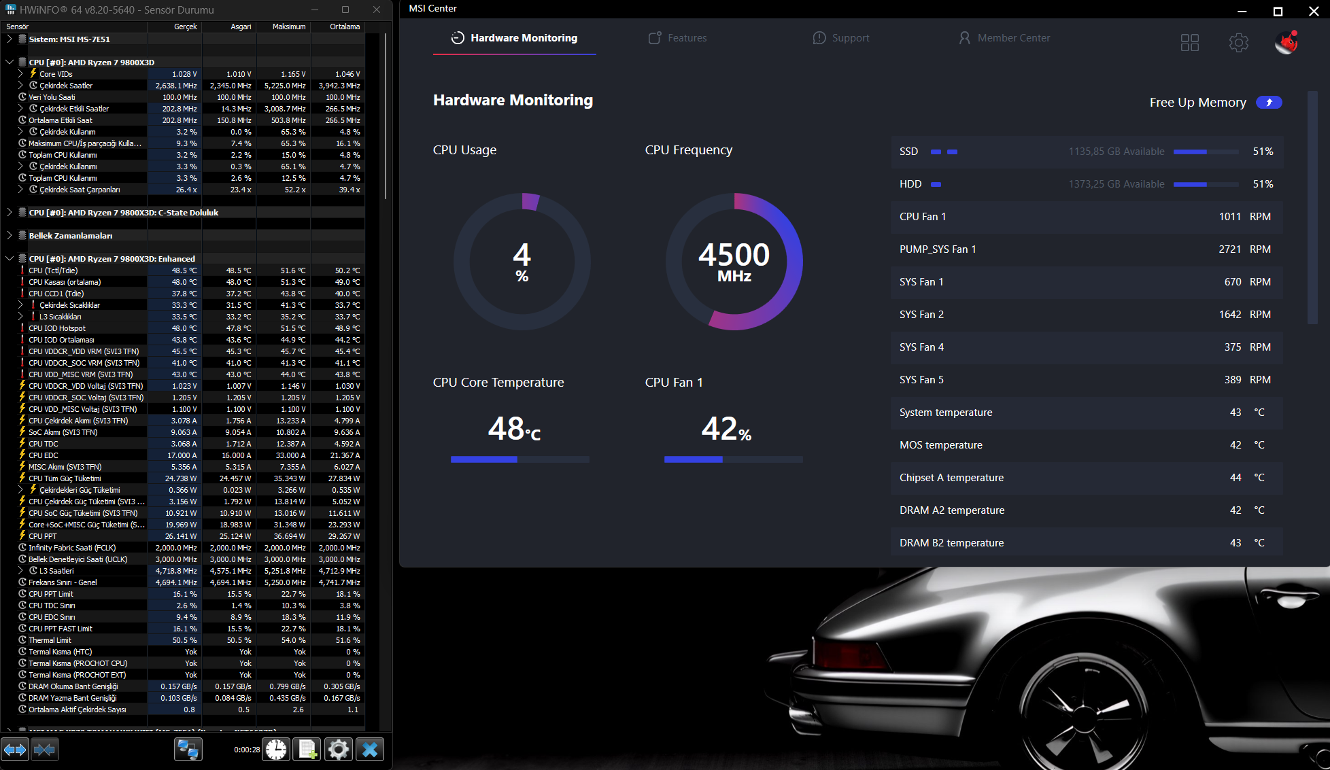Reset the sensor clock timer icon in HWiNFO
Screen dimensions: 1330x770
[276, 750]
